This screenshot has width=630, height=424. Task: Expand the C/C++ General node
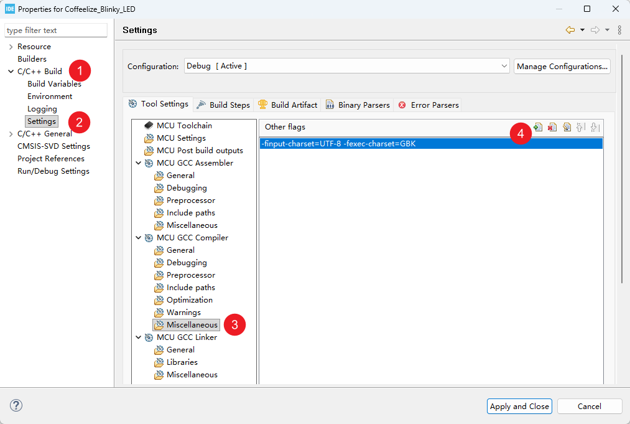tap(11, 134)
